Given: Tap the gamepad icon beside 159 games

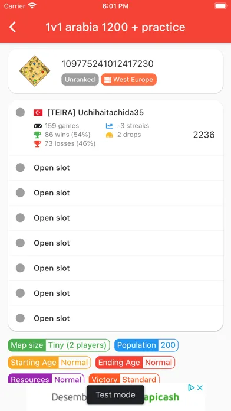Looking at the screenshot, I should pyautogui.click(x=37, y=126).
